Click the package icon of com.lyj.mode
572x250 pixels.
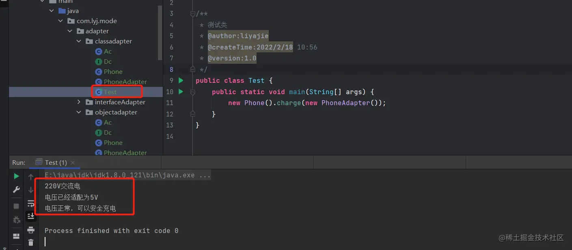71,21
